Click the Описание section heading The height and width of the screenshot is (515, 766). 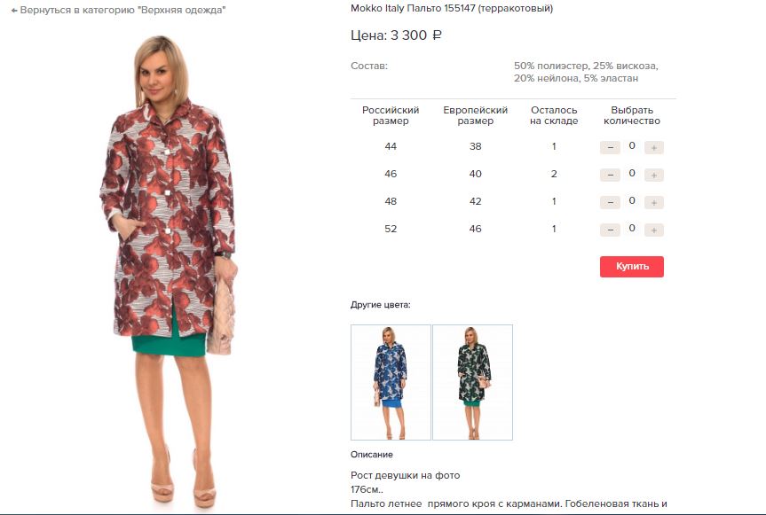click(372, 455)
